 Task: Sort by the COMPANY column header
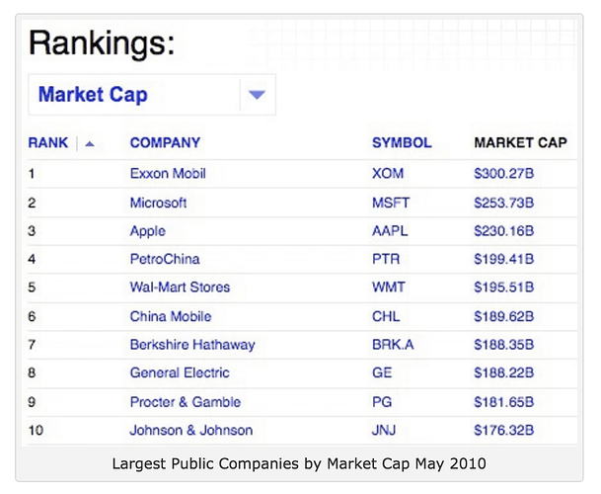click(165, 142)
